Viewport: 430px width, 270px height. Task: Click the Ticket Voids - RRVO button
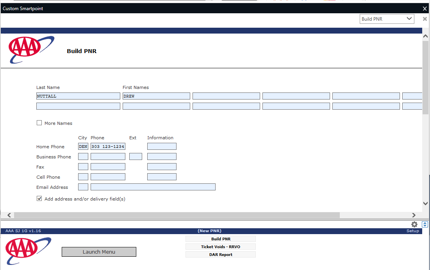(x=220, y=246)
